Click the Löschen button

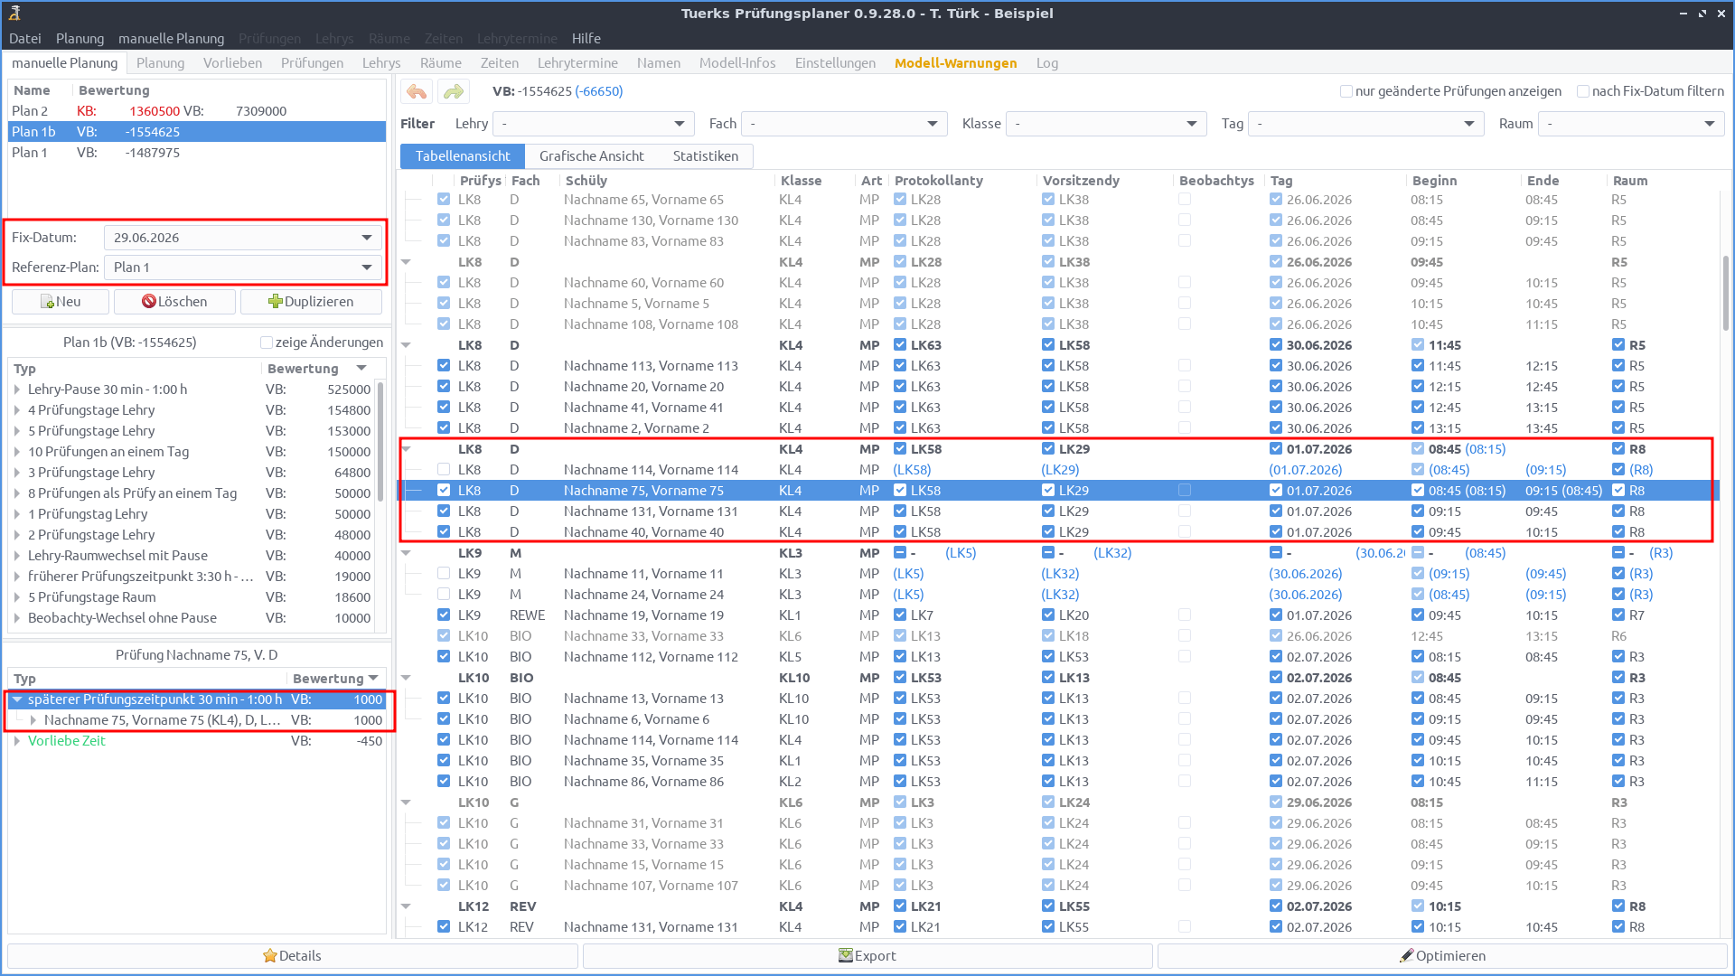[x=174, y=301]
